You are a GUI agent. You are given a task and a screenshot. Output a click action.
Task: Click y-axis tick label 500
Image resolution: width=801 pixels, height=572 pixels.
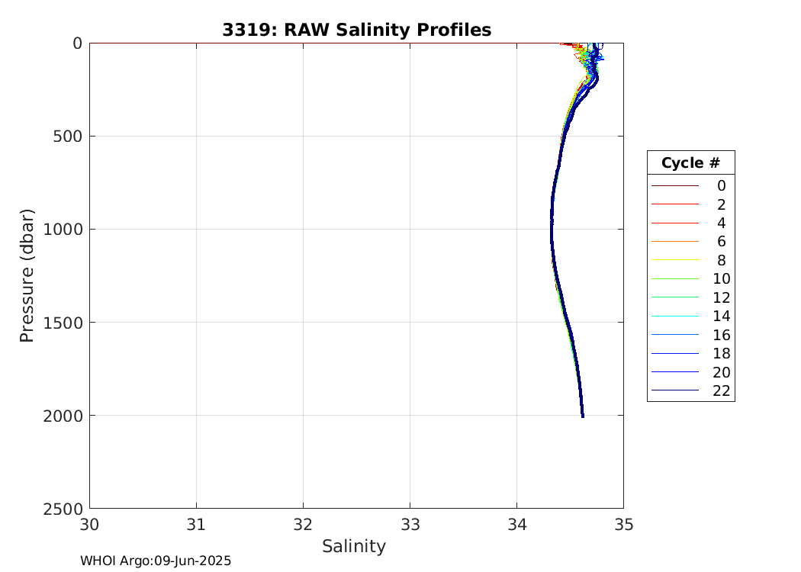[x=68, y=137]
